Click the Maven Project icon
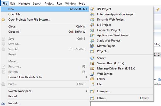The image size is (161, 106). pyautogui.click(x=92, y=46)
